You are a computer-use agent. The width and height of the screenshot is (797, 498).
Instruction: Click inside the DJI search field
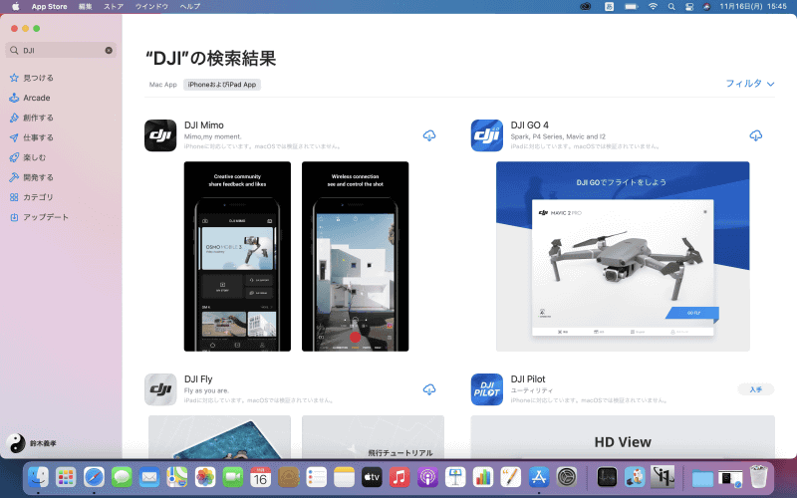click(61, 51)
